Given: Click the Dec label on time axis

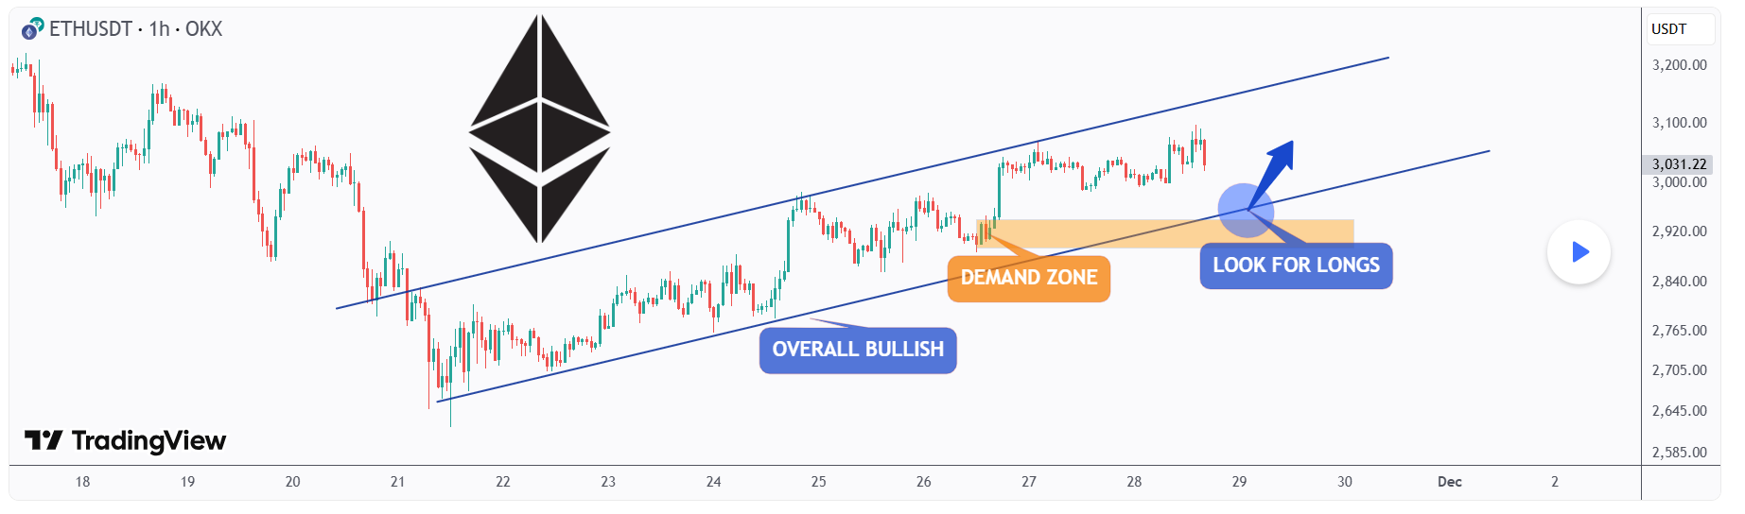Looking at the screenshot, I should point(1449,482).
